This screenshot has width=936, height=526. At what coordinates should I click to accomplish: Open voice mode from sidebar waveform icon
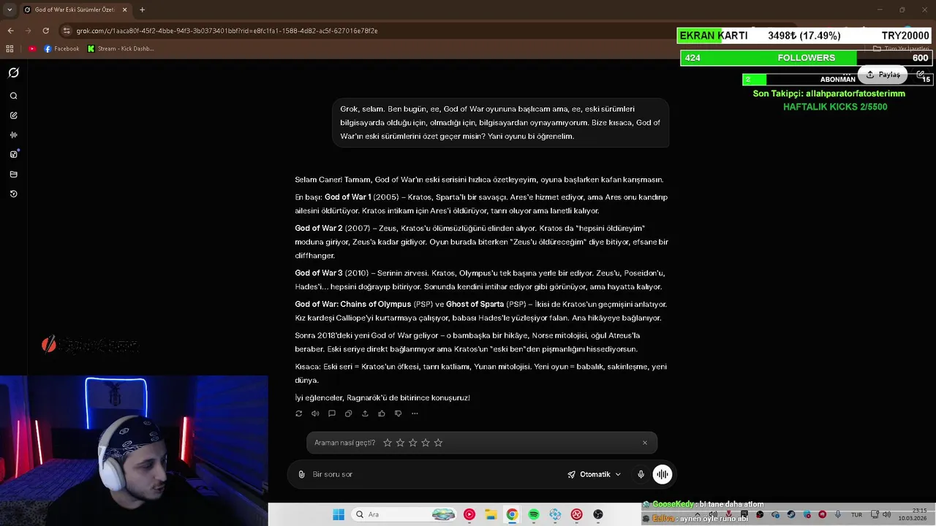coord(13,135)
